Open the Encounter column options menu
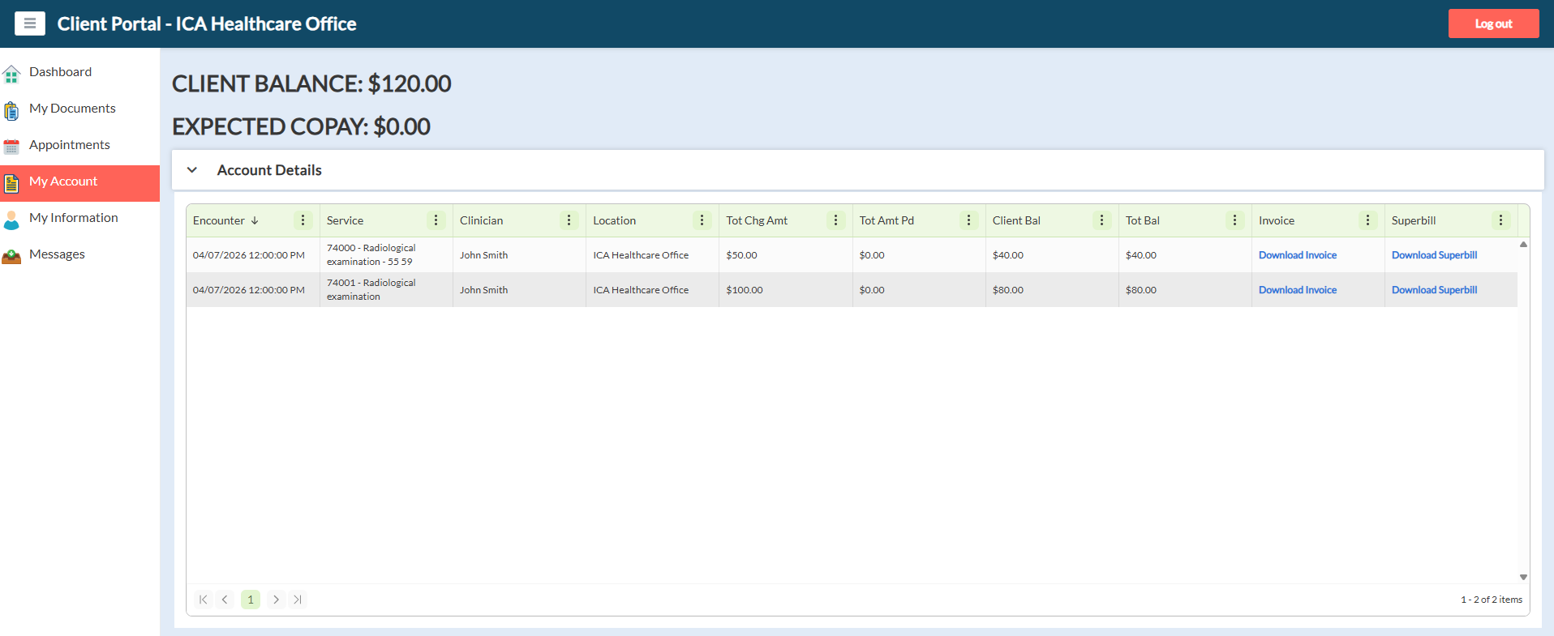 click(x=303, y=220)
